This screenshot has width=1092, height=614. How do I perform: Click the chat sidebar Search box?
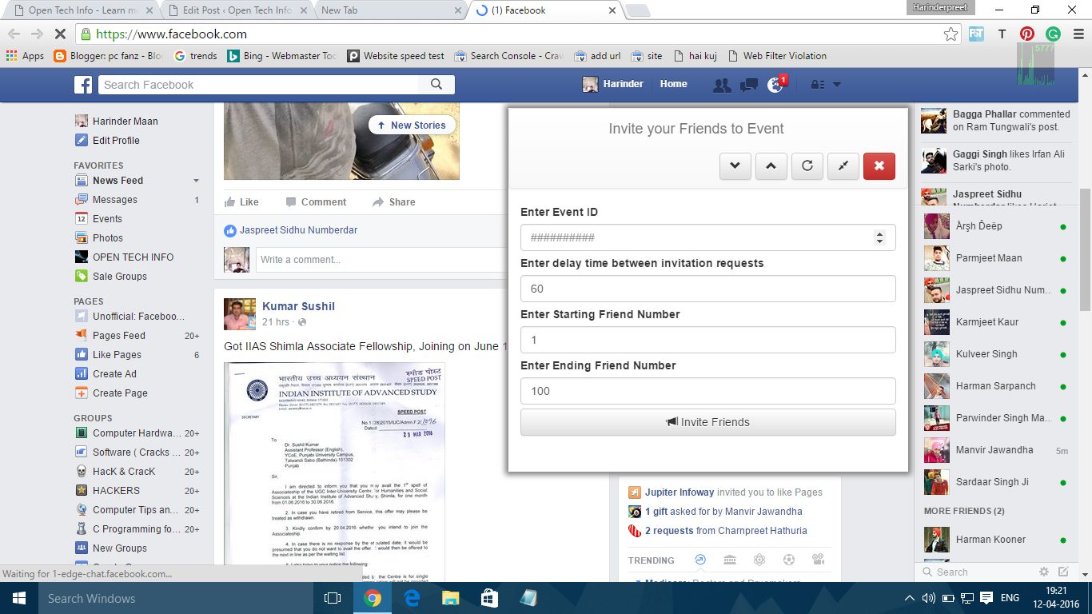[975, 572]
